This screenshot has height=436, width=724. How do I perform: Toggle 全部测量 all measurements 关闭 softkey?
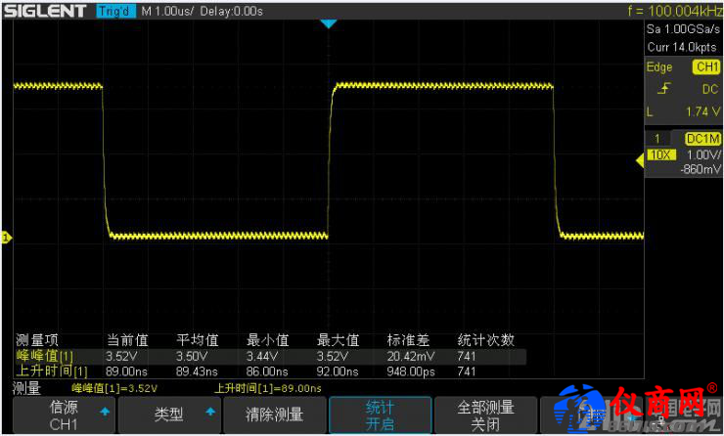(x=484, y=415)
